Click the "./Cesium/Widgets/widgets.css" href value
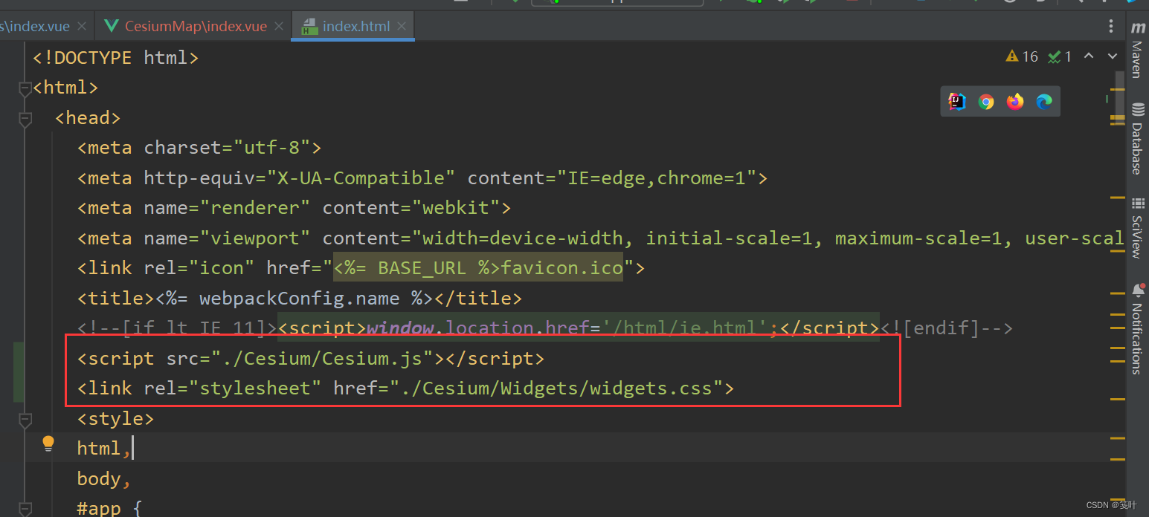Image resolution: width=1149 pixels, height=517 pixels. pyautogui.click(x=556, y=388)
